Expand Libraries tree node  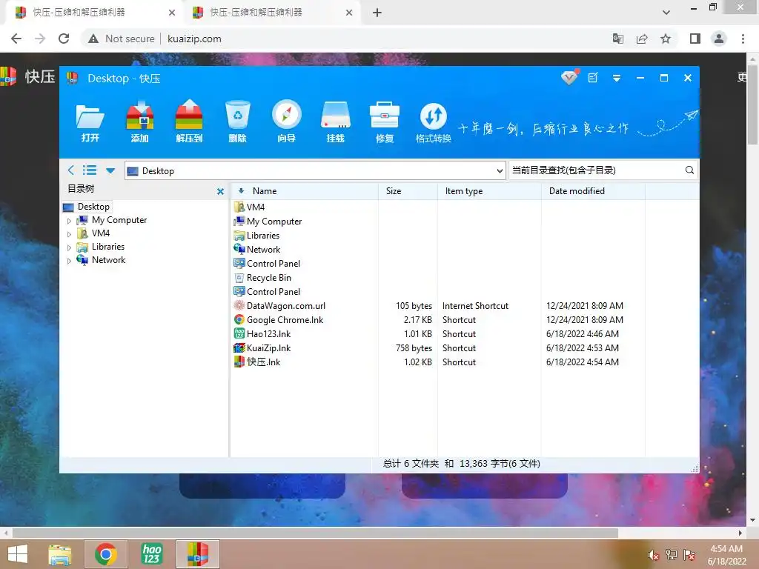[x=69, y=247]
